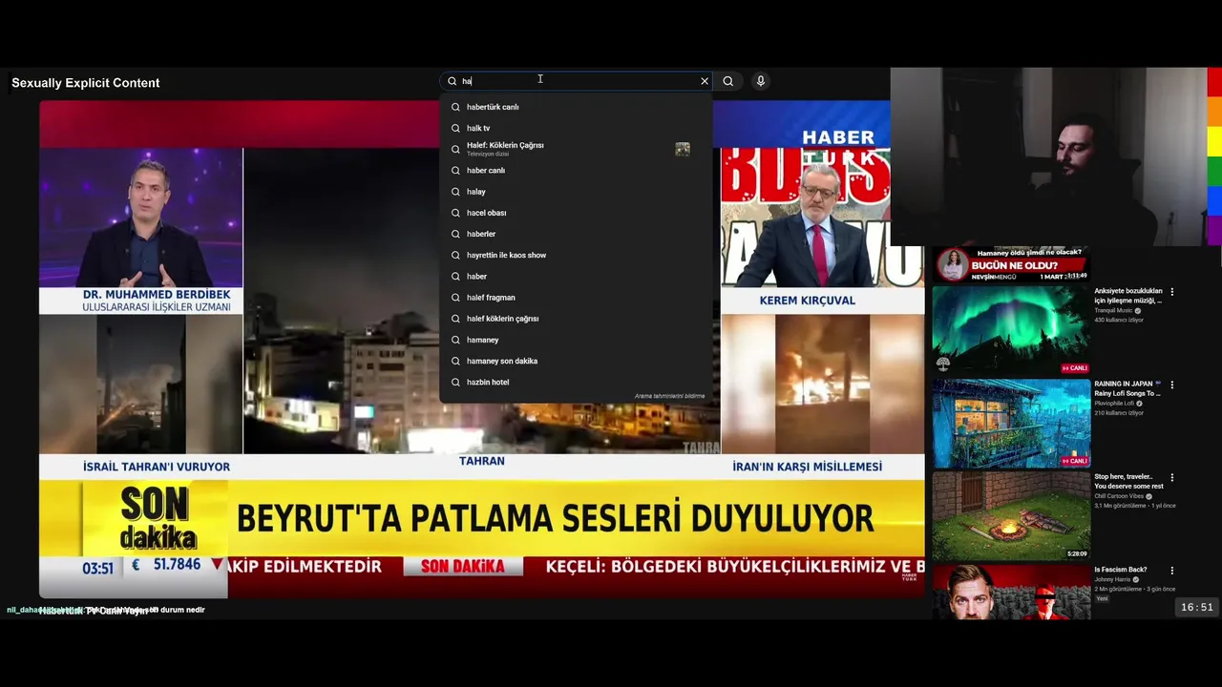Clear the search box with the X icon

(x=705, y=81)
